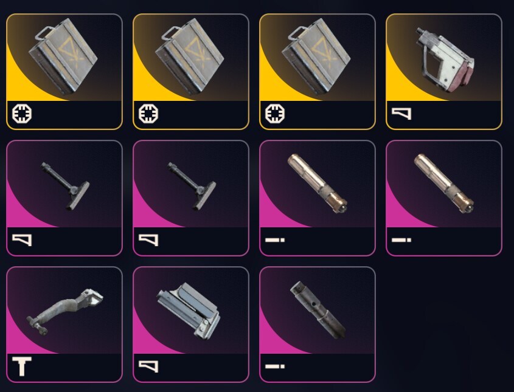This screenshot has width=514, height=392.
Task: Select the gray angled grip item
Action: coord(64,324)
